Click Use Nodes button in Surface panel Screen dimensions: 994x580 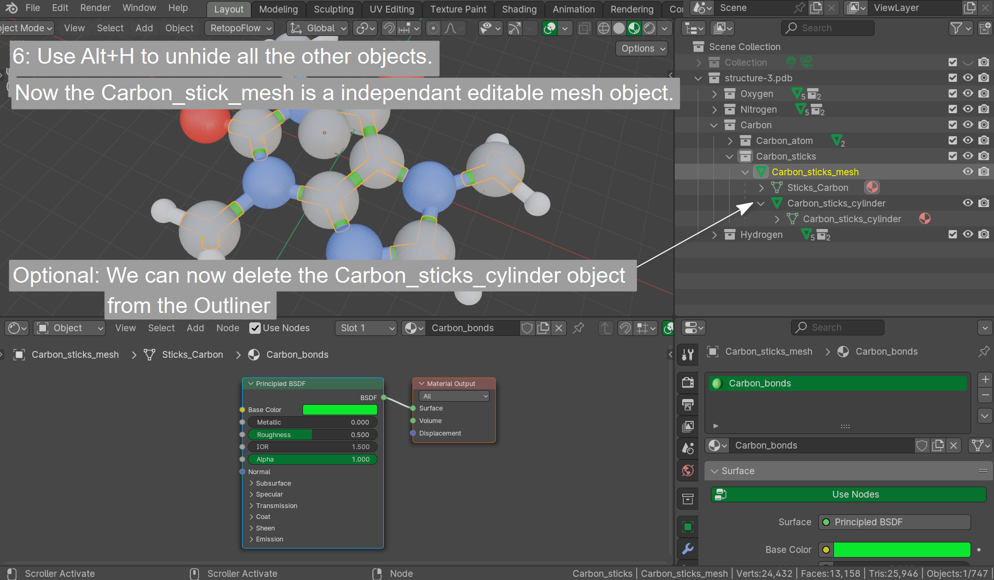(848, 494)
